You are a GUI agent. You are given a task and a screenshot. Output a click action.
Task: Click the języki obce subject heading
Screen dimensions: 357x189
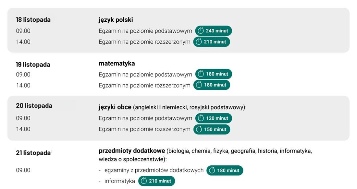click(x=115, y=107)
